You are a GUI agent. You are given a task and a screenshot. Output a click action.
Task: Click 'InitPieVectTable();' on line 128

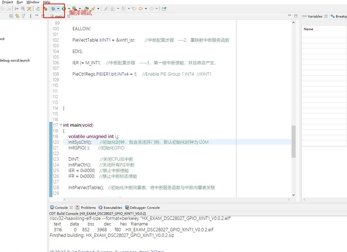(x=86, y=187)
